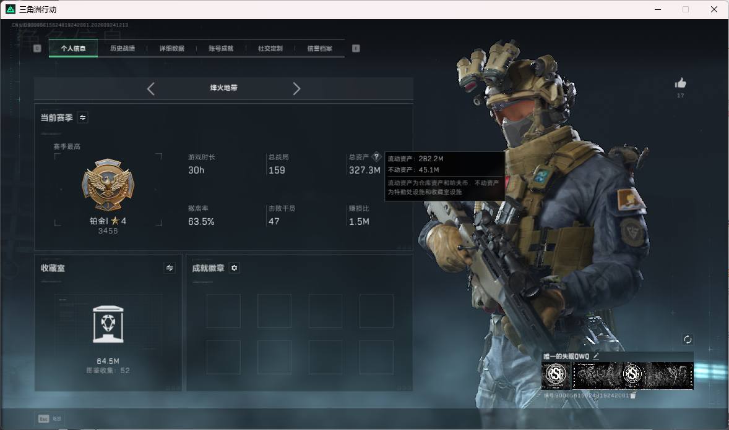Screen dimensions: 729x430
Task: Select the first empty badge slot top row
Action: (223, 311)
